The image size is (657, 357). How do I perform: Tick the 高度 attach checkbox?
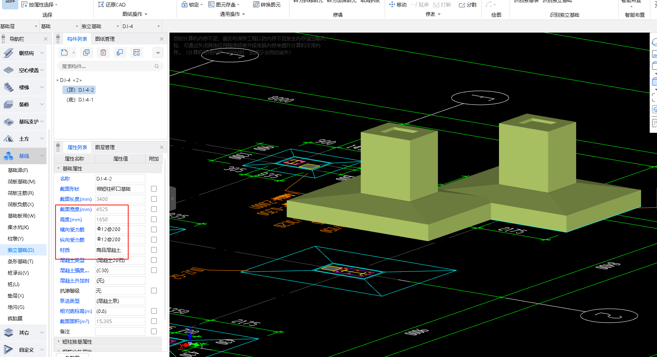tap(154, 219)
